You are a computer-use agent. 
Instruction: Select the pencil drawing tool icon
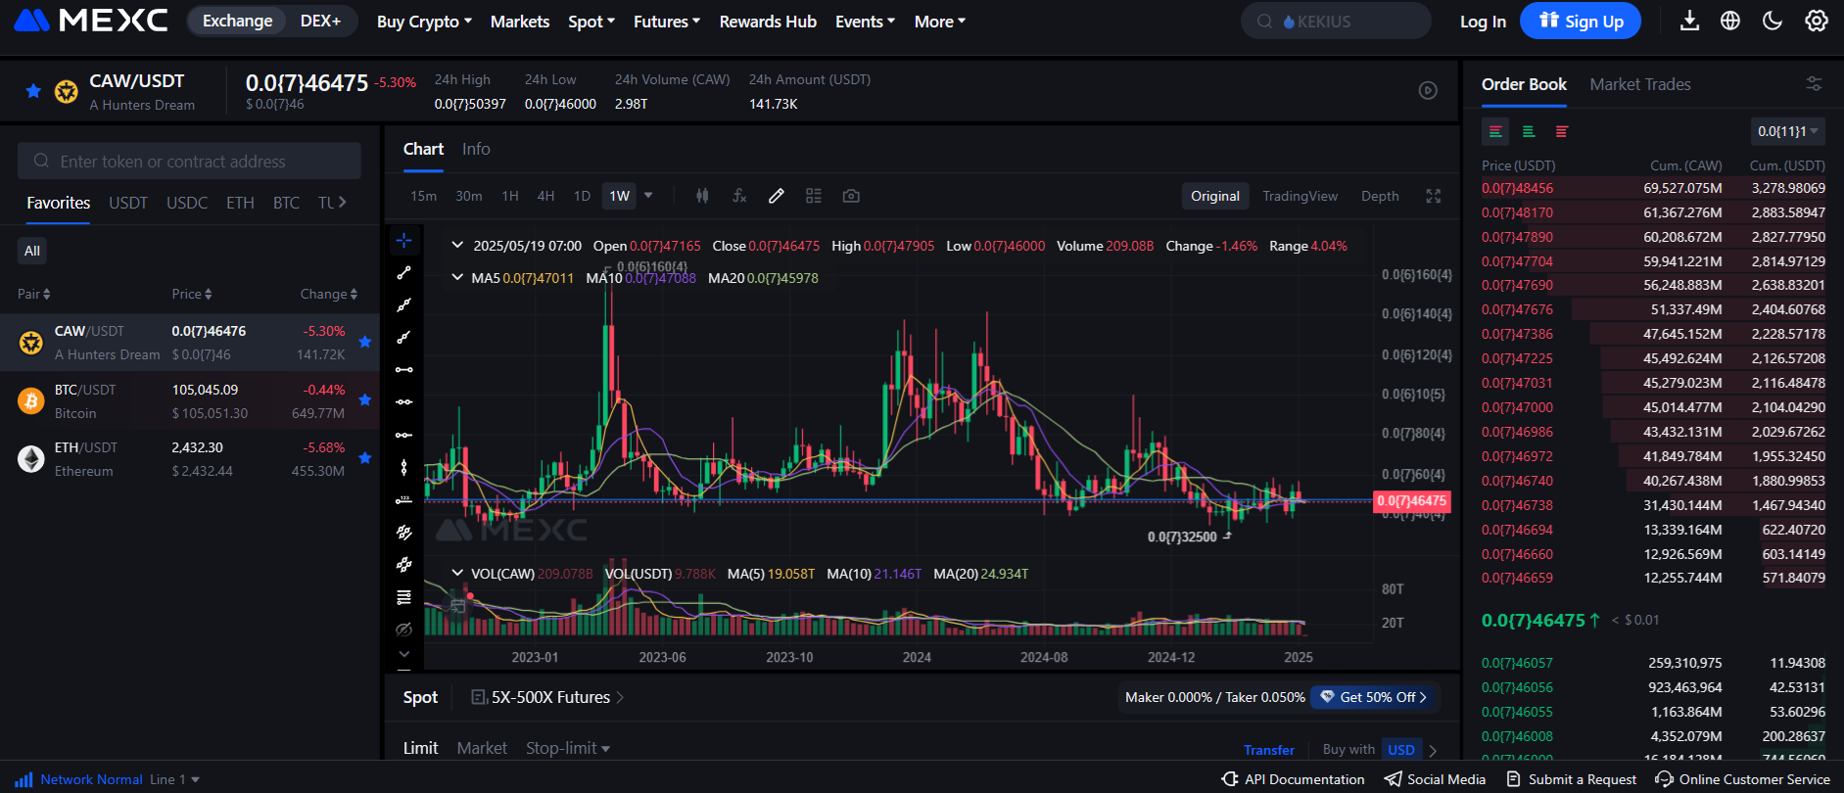(776, 196)
